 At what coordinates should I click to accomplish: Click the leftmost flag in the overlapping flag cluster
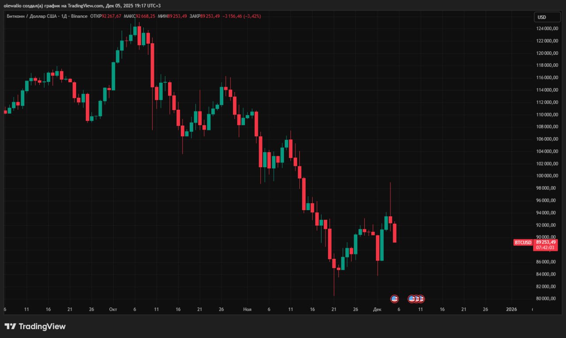click(x=412, y=299)
